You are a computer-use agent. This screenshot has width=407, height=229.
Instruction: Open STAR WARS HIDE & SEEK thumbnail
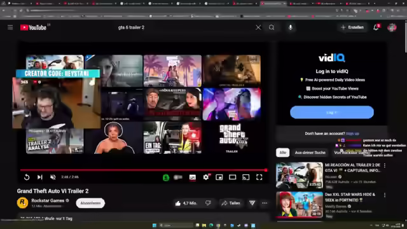click(300, 205)
